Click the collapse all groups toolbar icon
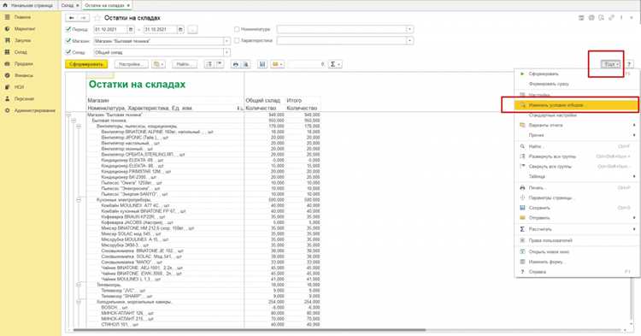The image size is (641, 336). [x=220, y=64]
